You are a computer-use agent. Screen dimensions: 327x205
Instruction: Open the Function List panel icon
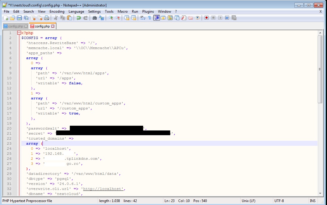184,18
